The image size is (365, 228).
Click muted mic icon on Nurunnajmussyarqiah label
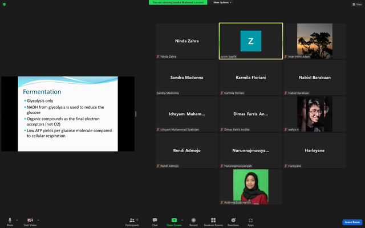coord(222,166)
